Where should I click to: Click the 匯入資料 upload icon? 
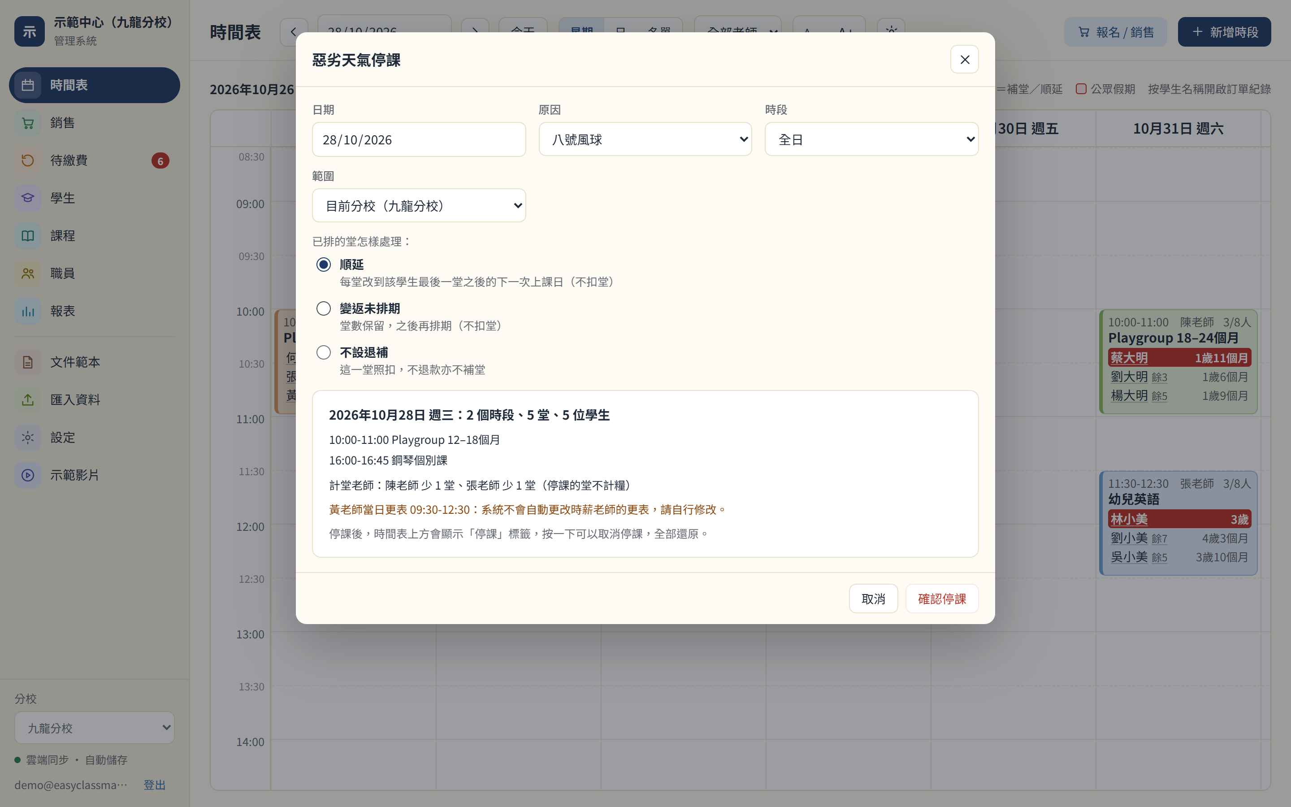click(28, 400)
